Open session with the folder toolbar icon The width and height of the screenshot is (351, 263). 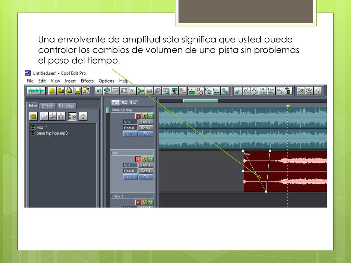(x=61, y=91)
